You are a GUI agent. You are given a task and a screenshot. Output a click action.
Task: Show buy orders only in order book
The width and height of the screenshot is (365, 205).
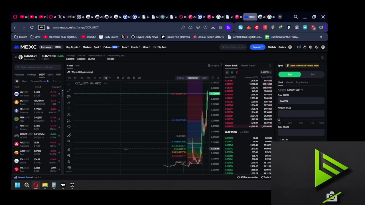coord(232,72)
